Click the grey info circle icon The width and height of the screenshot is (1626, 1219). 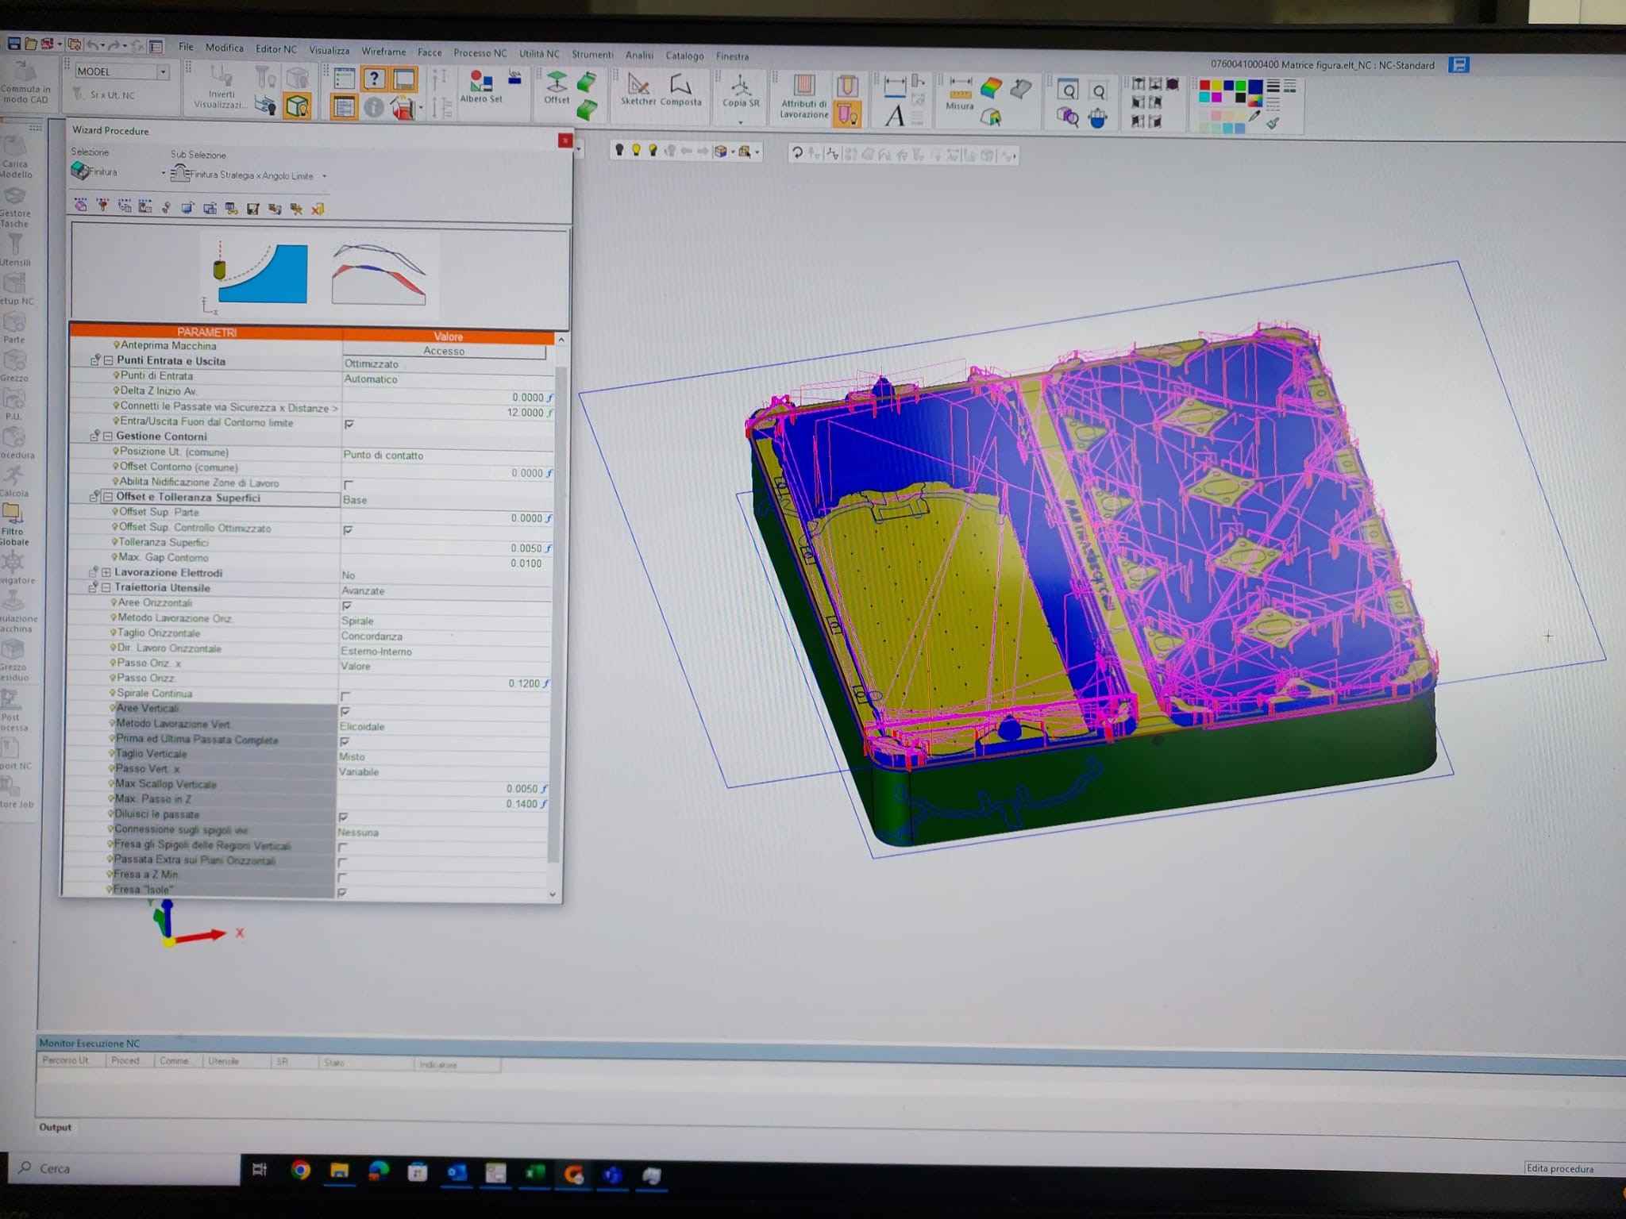373,106
